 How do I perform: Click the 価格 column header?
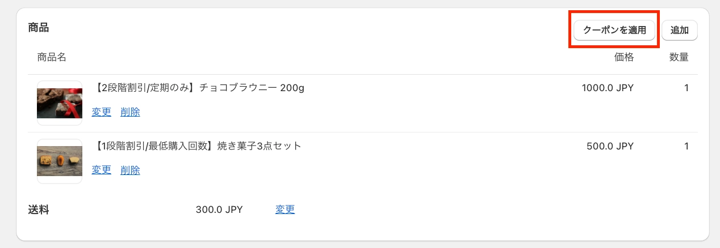click(623, 57)
